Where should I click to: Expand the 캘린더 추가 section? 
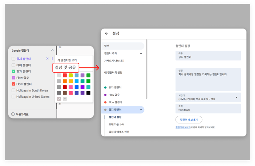(141, 54)
